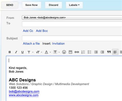Click the phone number 1300 123 456

(18, 88)
